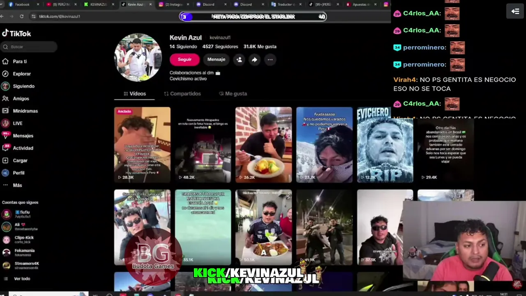Share the profile with the arrow icon
Image resolution: width=526 pixels, height=296 pixels.
tap(254, 60)
